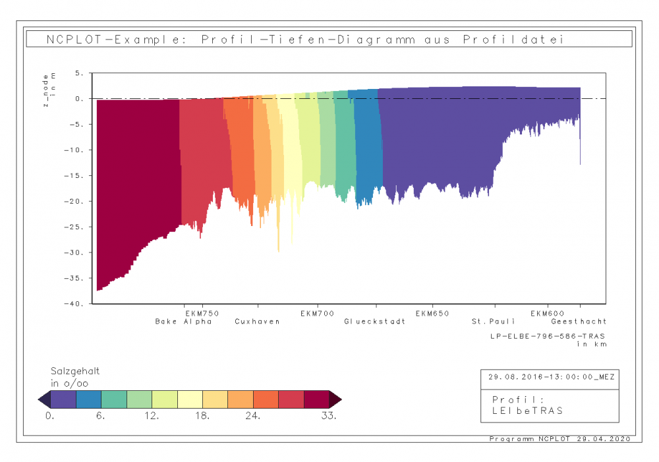Select the yellow band in the colorbar
The image size is (659, 462).
pyautogui.click(x=191, y=399)
